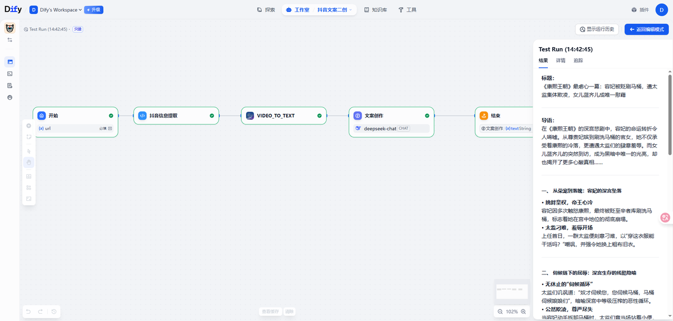Screen dimensions: 673x321
Task: Switch to the 追踪 tab
Action: pyautogui.click(x=578, y=61)
